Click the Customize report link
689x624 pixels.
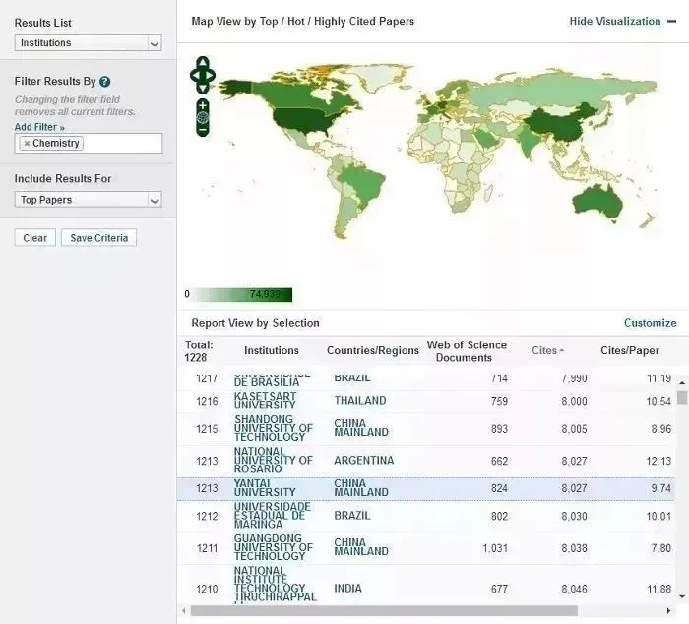tap(650, 323)
